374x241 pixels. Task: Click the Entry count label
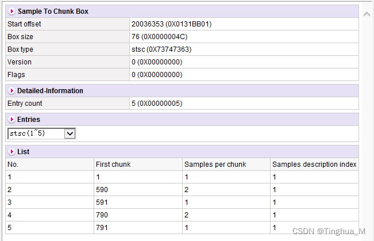[x=25, y=104]
